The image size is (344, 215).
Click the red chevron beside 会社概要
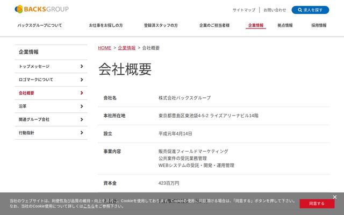[82, 93]
